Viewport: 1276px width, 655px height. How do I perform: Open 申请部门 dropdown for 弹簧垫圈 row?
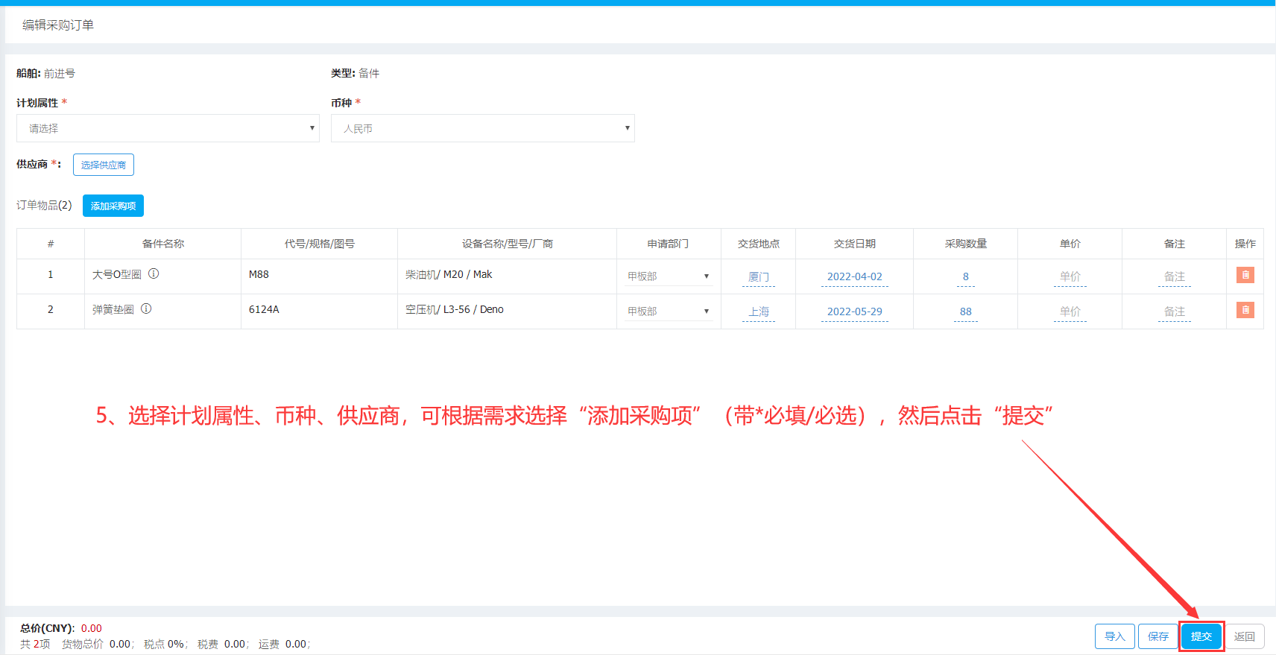[669, 311]
